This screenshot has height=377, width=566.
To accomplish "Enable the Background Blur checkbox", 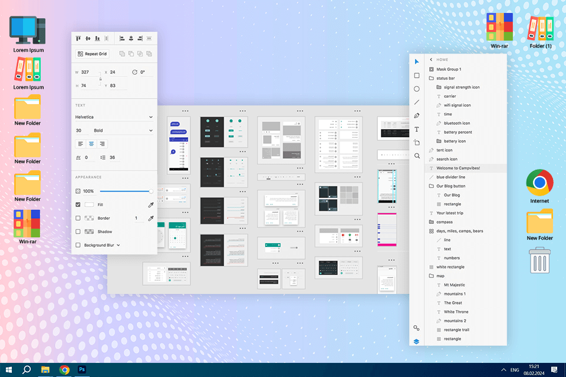I will 78,245.
